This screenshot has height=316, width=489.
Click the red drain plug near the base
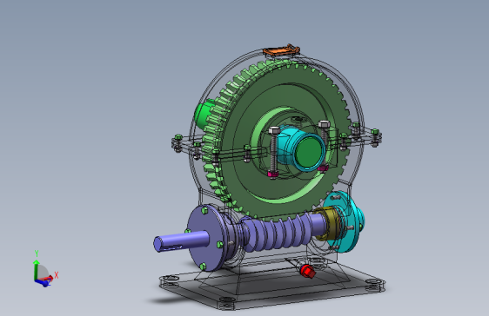click(307, 271)
